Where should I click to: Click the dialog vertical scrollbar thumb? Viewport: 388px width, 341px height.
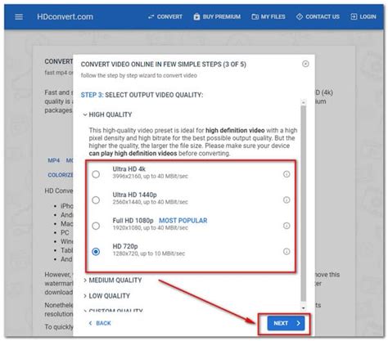304,203
